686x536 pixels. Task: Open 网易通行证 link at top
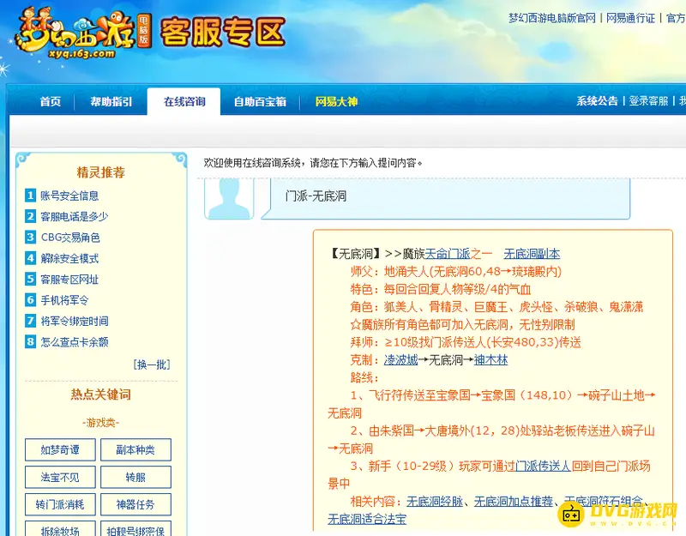pyautogui.click(x=630, y=18)
